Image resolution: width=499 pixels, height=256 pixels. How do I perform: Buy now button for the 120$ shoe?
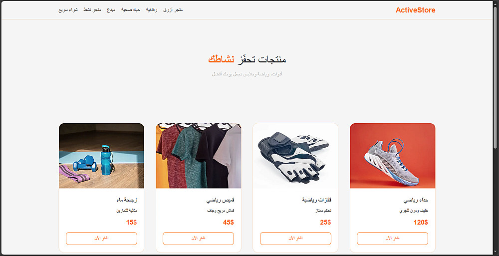(392, 239)
